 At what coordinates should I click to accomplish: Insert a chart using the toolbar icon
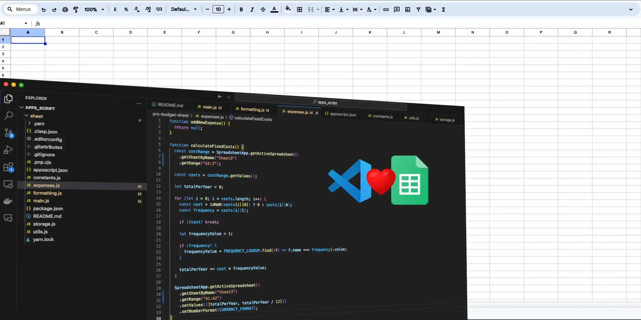407,9
